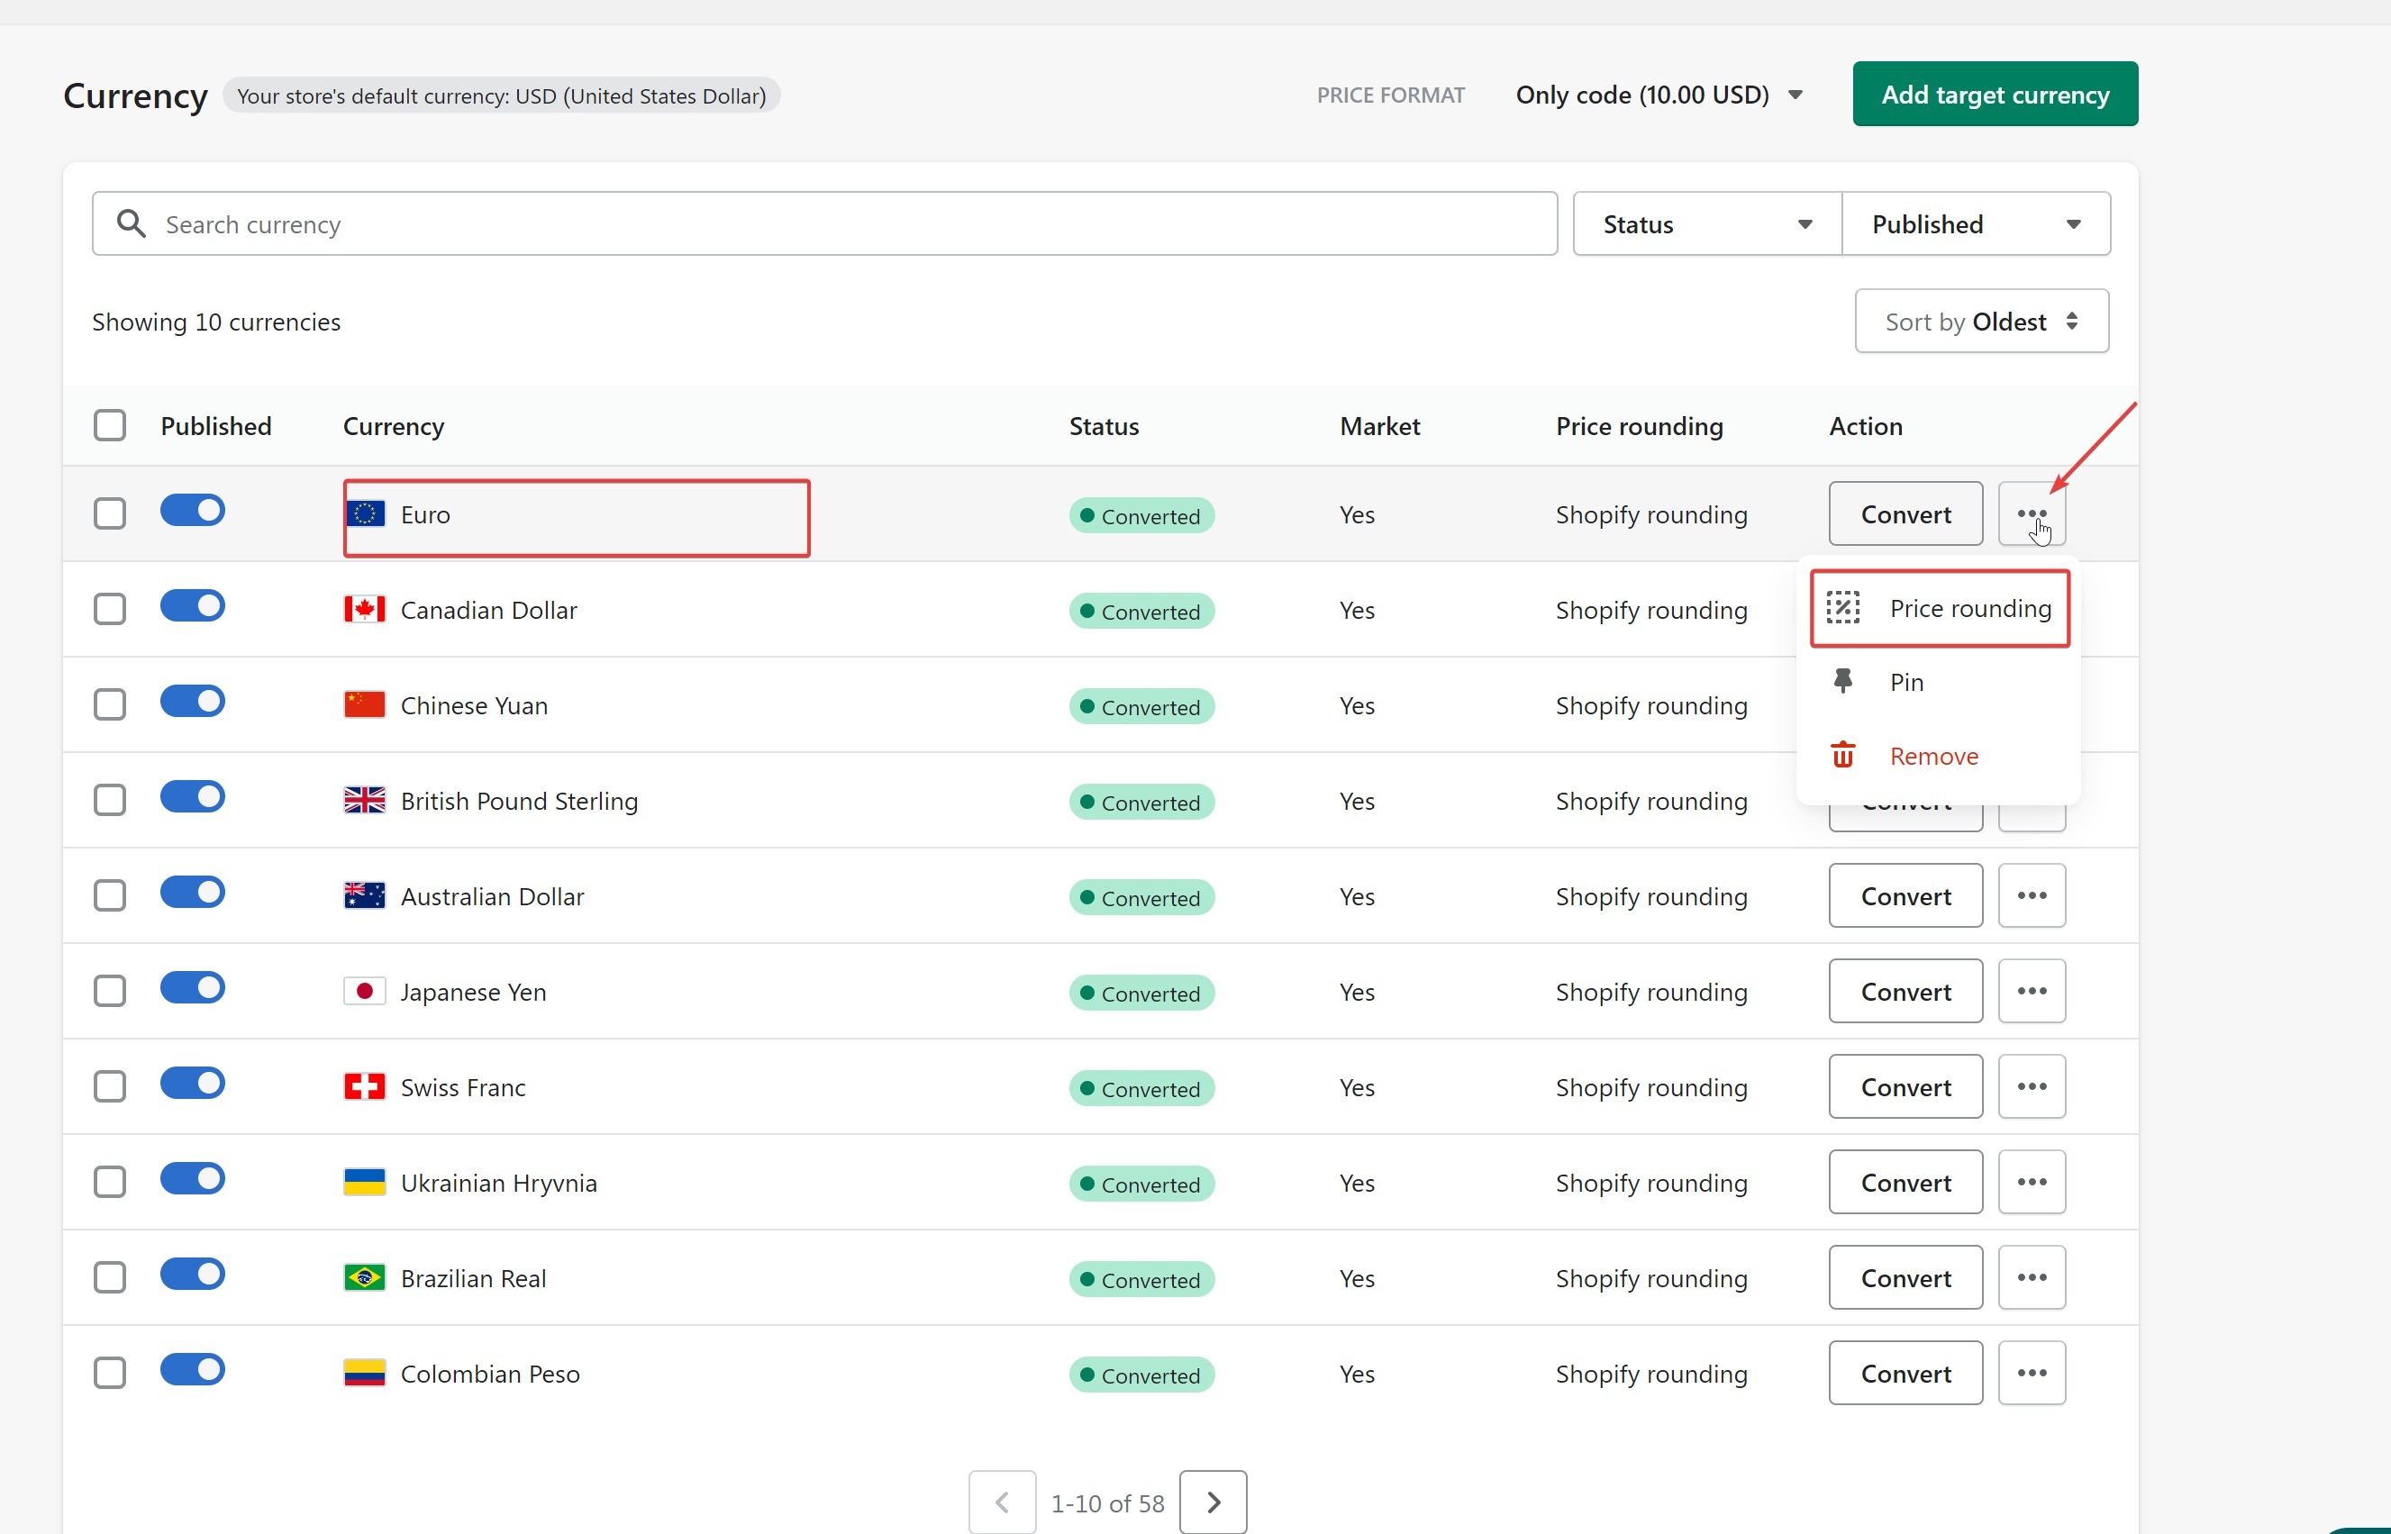Check the Chinese Yuan row checkbox
Viewport: 2391px width, 1534px height.
[110, 705]
